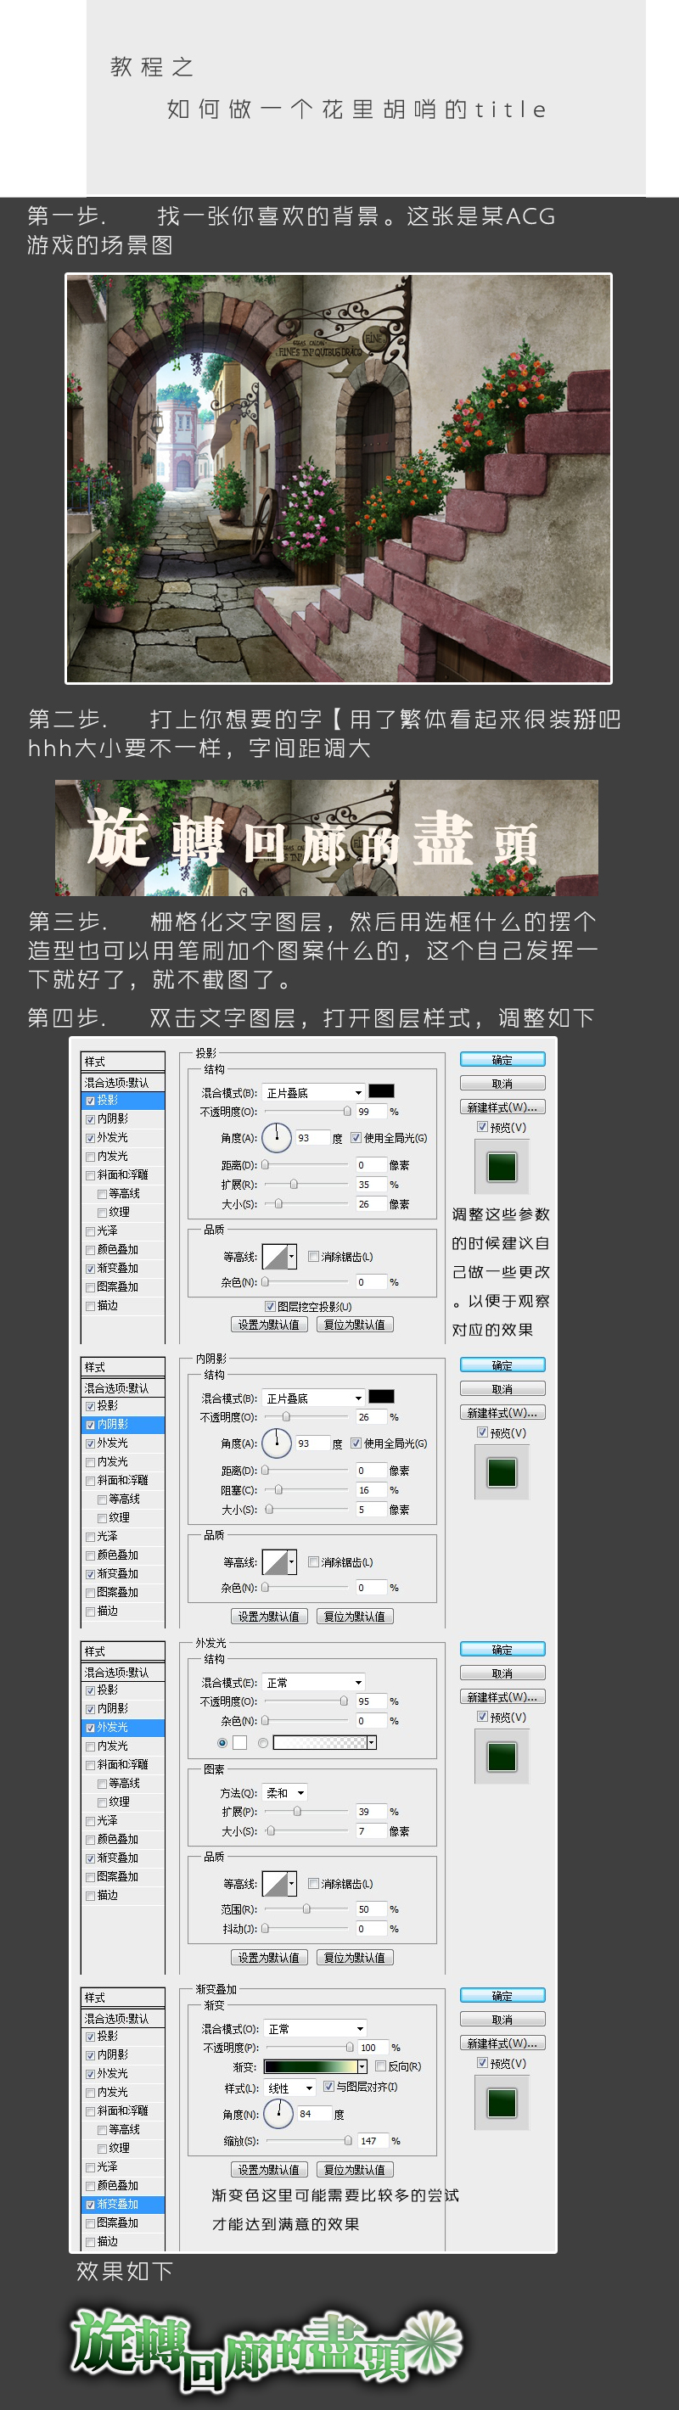Viewport: 679px width, 2410px height.
Task: Open 混合模式 正片叠底 dropdown in 内阴影 panel
Action: [313, 1398]
